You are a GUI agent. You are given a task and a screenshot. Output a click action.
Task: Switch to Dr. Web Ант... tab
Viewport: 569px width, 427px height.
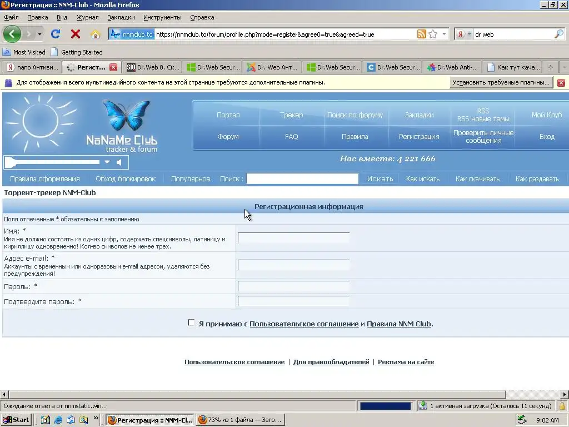point(272,67)
